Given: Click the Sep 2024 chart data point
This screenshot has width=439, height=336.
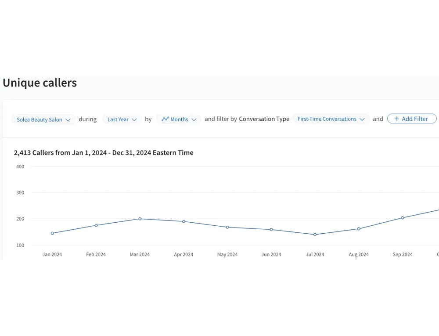Looking at the screenshot, I should coord(403,218).
